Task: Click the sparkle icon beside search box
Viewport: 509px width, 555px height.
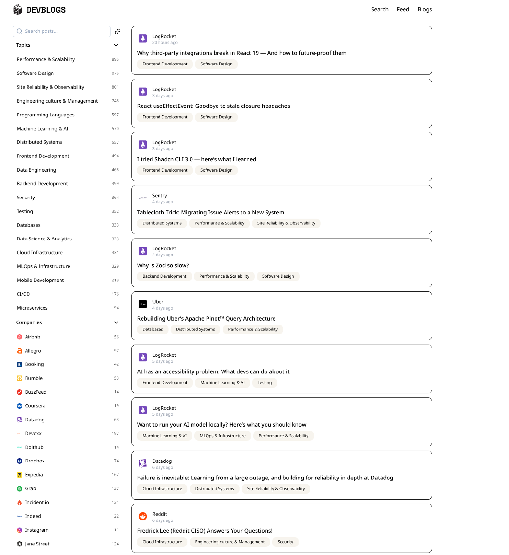Action: coord(117,31)
